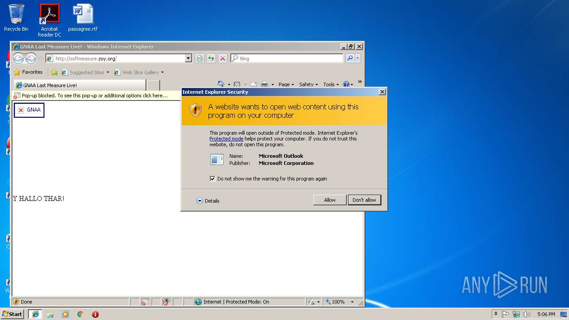Expand the command bar overflow chevron

[x=360, y=82]
